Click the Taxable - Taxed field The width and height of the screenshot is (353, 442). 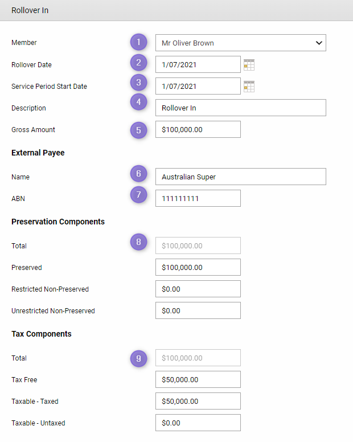(198, 401)
